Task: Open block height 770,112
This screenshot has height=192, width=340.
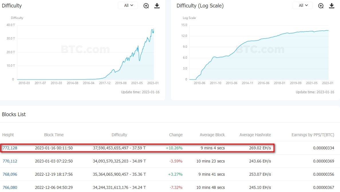Action: click(10, 161)
